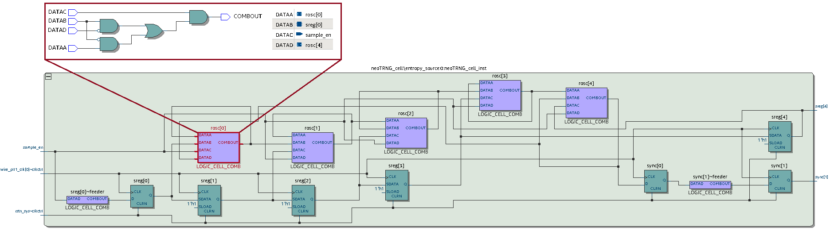Click the COMBOUT output pin symbol in popup

coord(225,17)
